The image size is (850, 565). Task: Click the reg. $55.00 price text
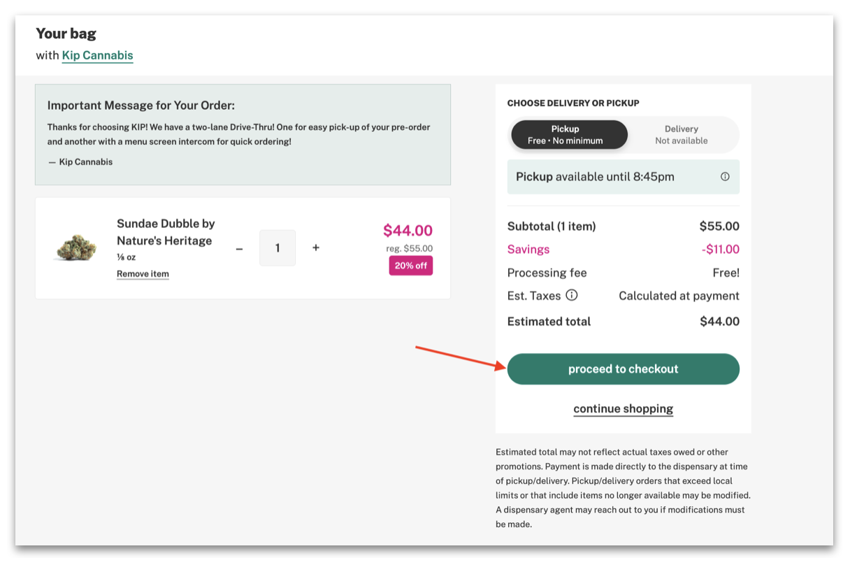[x=409, y=248]
